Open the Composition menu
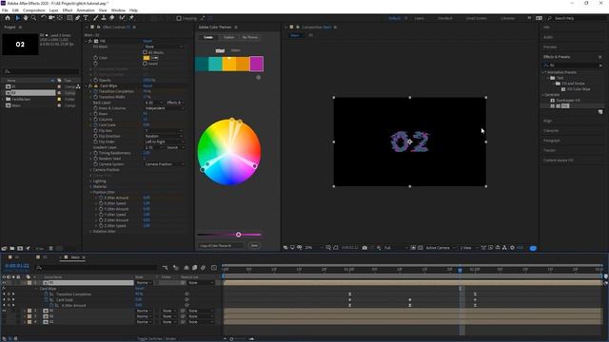 [x=34, y=10]
